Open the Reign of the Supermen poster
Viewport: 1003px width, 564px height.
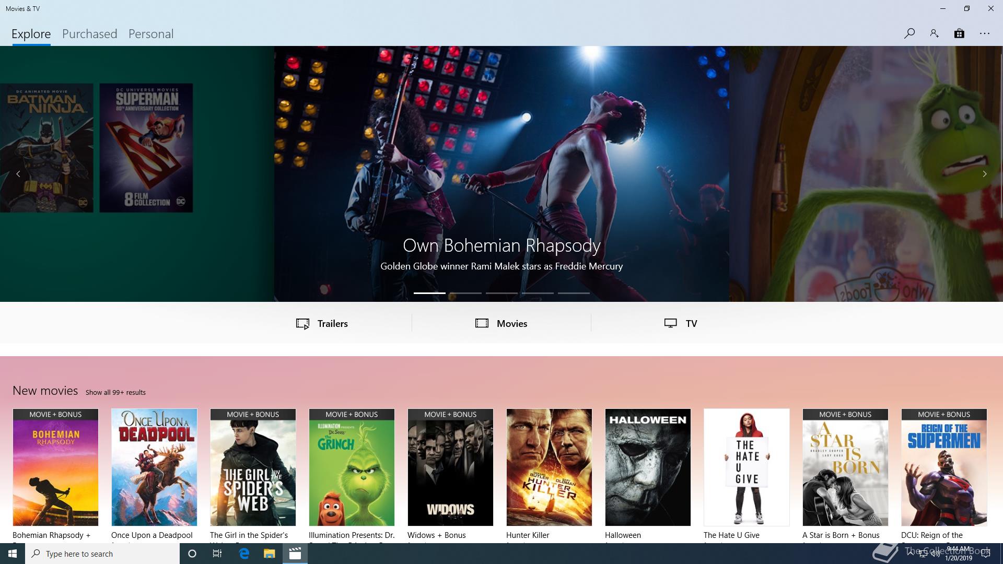[944, 467]
